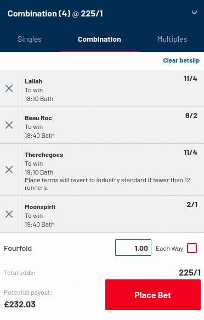
Task: Switch to the Singles tab
Action: point(30,39)
